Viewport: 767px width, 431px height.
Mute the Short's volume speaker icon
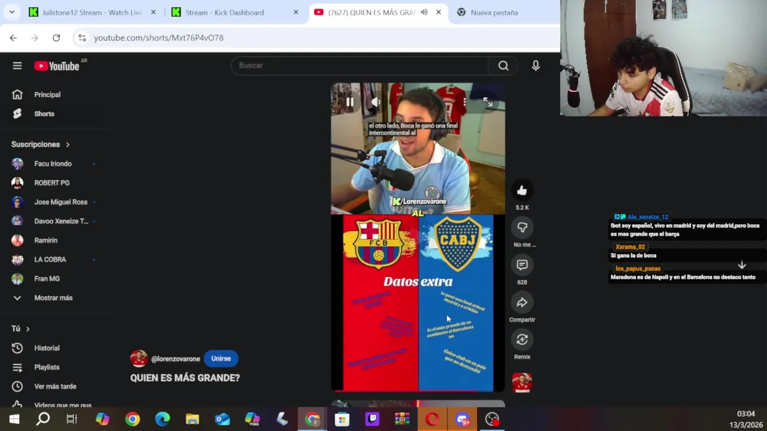coord(376,102)
